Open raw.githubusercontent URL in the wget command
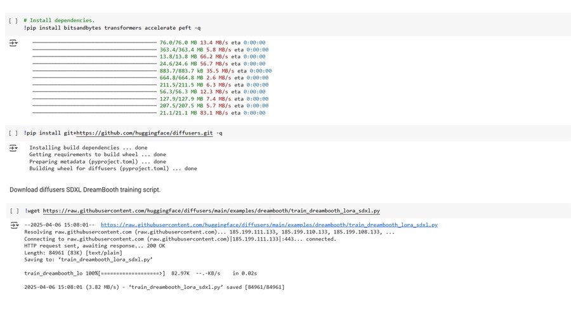The height and width of the screenshot is (311, 571). tap(211, 211)
